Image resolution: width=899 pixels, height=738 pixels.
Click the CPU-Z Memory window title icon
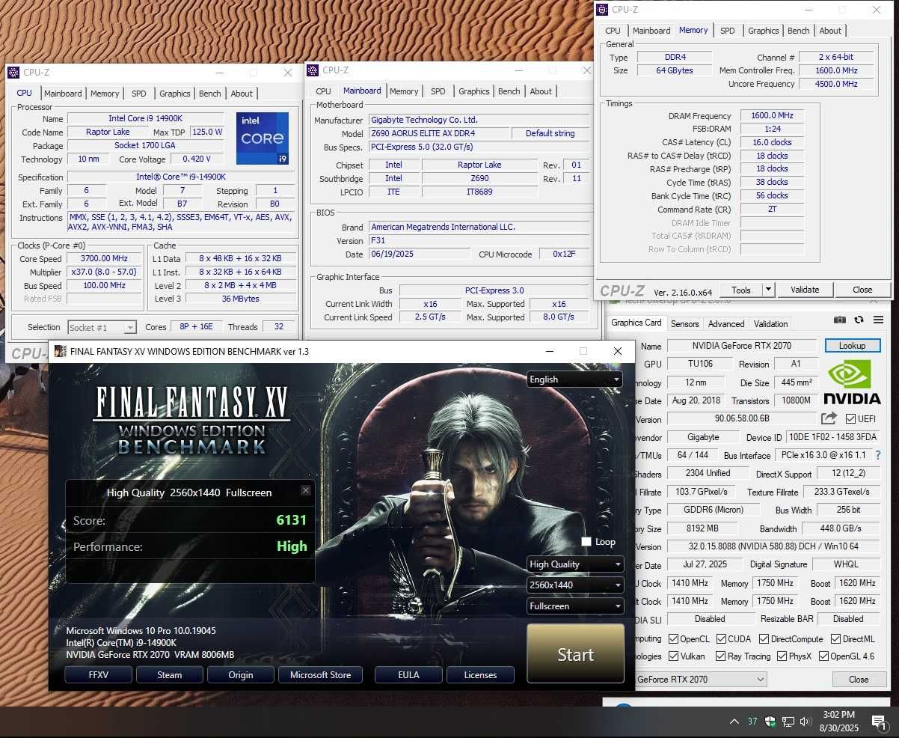[x=602, y=10]
